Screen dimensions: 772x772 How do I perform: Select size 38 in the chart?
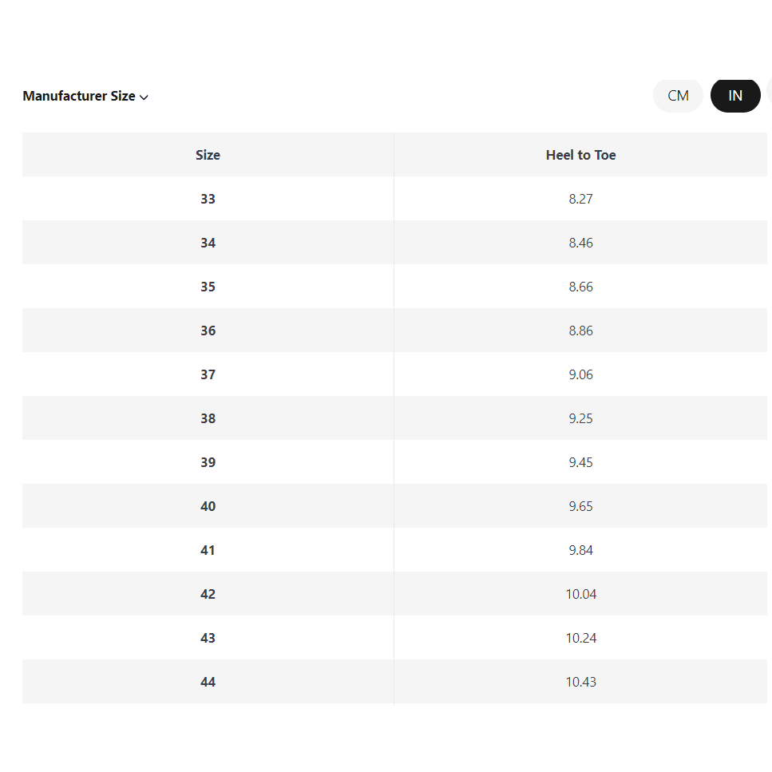pos(208,418)
